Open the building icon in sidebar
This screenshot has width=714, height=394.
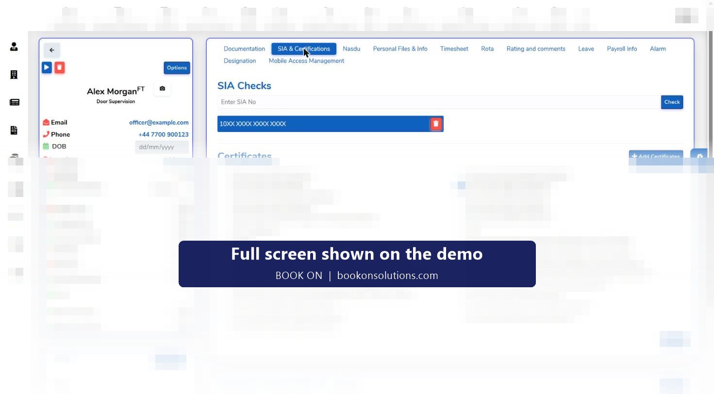click(14, 75)
